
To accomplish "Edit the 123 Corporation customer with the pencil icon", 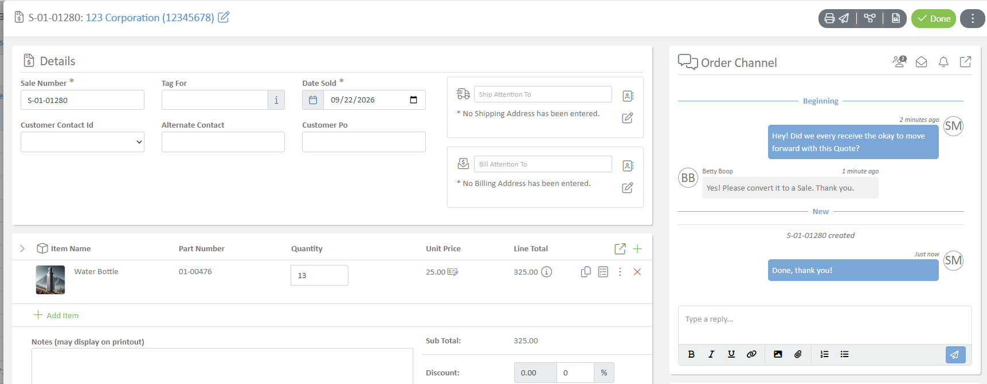I will [x=224, y=17].
